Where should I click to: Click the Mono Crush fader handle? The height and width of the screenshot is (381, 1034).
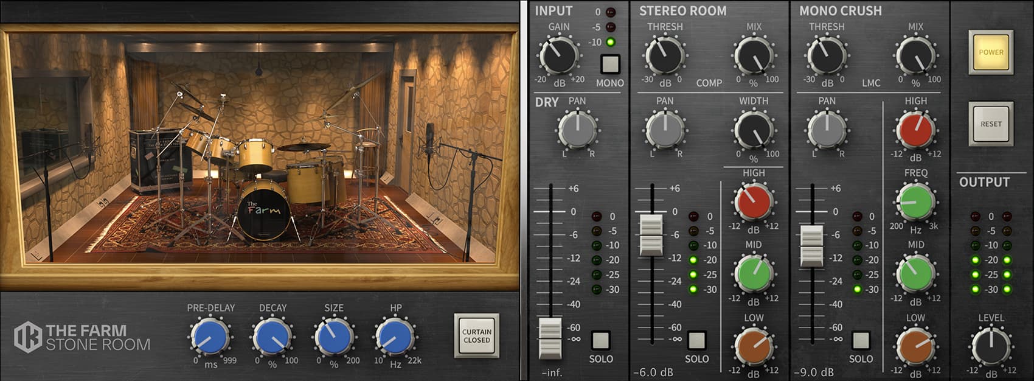tap(811, 245)
